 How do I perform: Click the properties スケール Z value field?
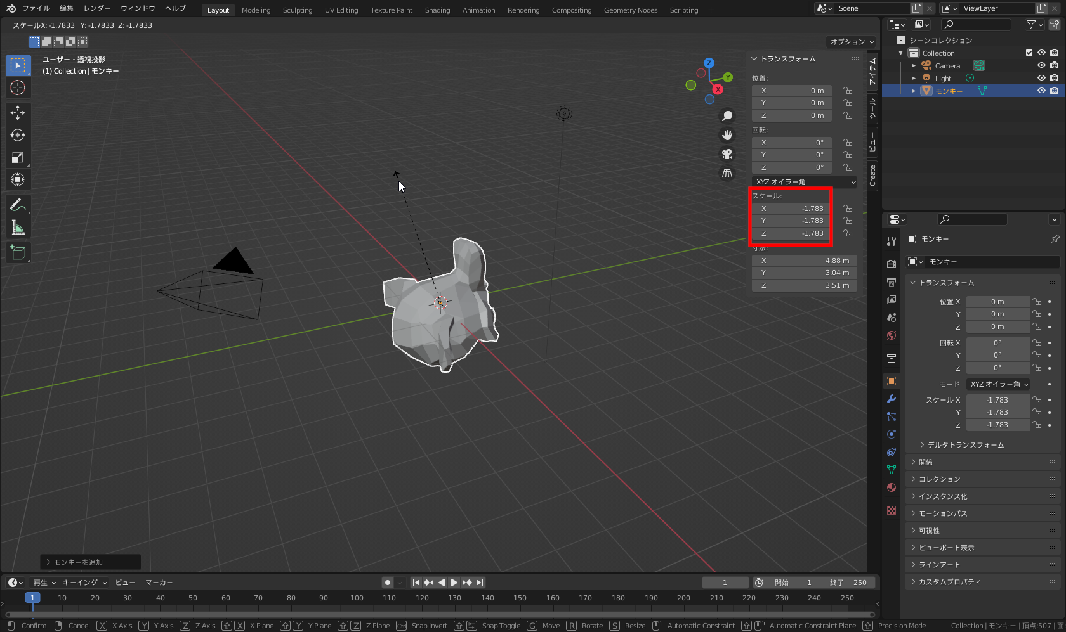(x=997, y=425)
